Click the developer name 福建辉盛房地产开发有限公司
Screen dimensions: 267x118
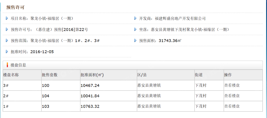180,18
